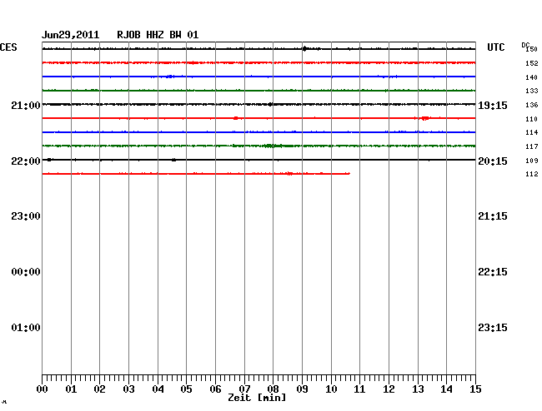Click the blue trace burst near minute 04
Viewport: 542px width, 411px height.
(x=170, y=77)
